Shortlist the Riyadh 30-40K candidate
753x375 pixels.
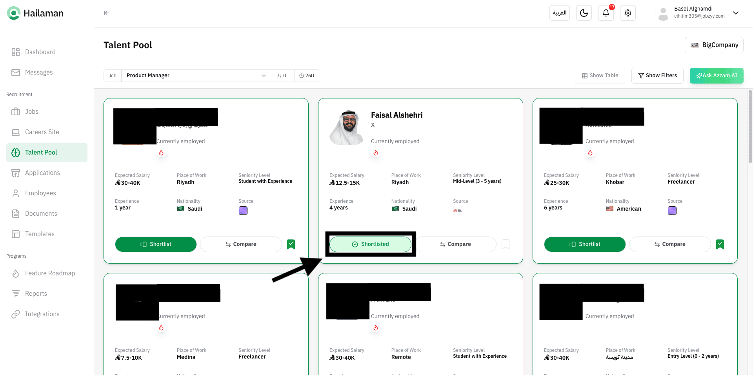156,244
